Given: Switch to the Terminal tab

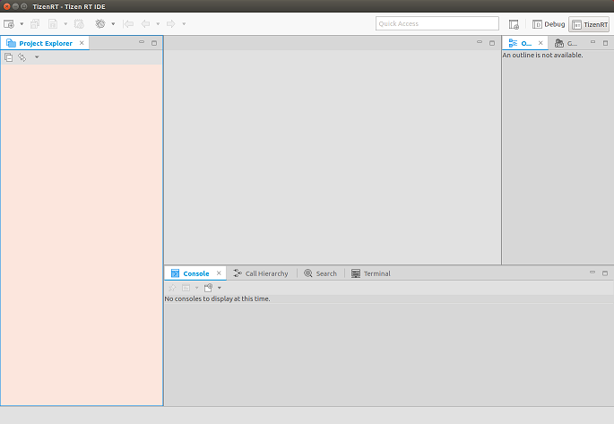Looking at the screenshot, I should point(371,273).
